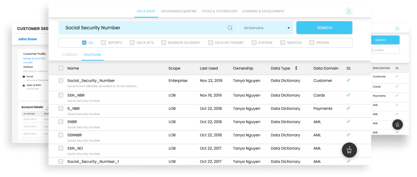Click the Payments data domain cell in main table

pyautogui.click(x=323, y=109)
